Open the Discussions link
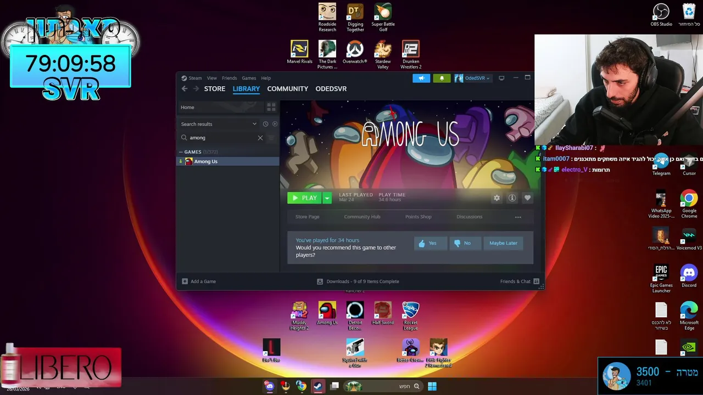This screenshot has height=395, width=703. [469, 217]
